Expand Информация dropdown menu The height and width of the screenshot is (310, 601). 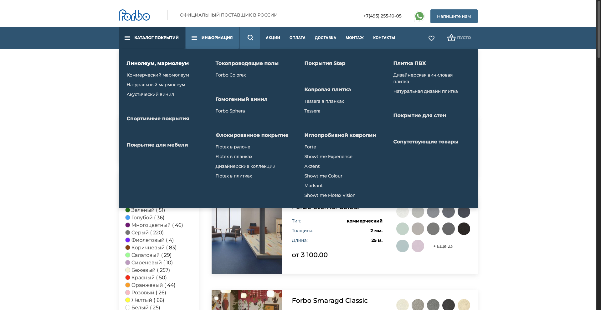tap(213, 38)
